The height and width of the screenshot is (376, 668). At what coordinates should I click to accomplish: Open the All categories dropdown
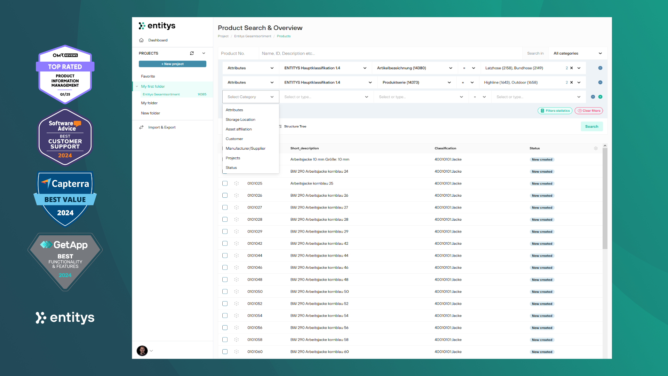pos(578,53)
